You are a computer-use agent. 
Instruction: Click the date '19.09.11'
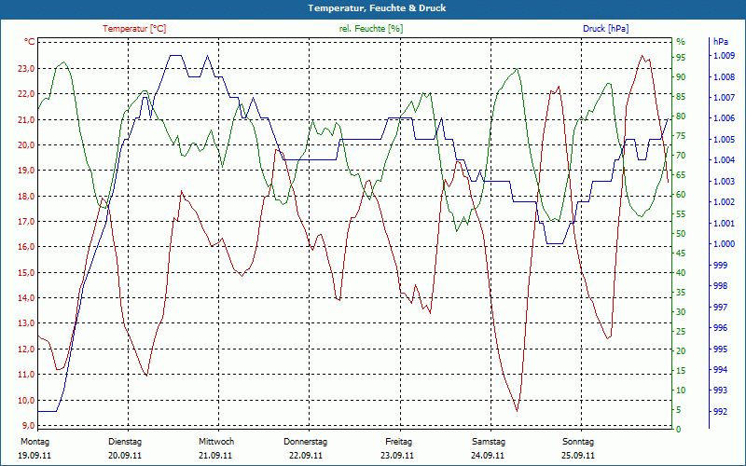(35, 456)
